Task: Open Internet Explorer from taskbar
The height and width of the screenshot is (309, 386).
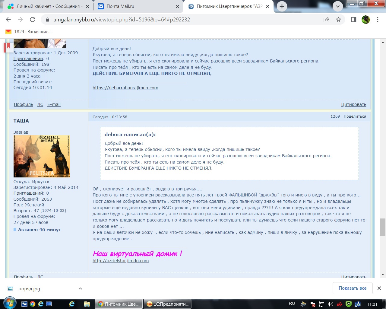Action: point(72,304)
